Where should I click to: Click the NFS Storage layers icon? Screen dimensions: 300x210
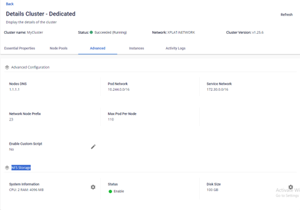click(7, 168)
